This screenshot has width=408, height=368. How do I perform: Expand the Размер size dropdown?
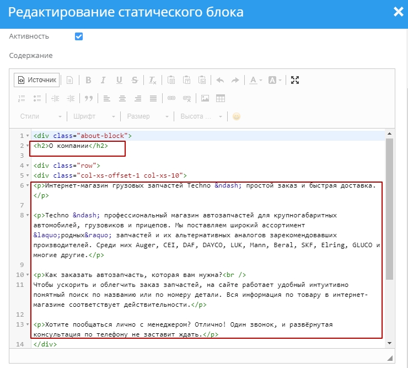[147, 116]
